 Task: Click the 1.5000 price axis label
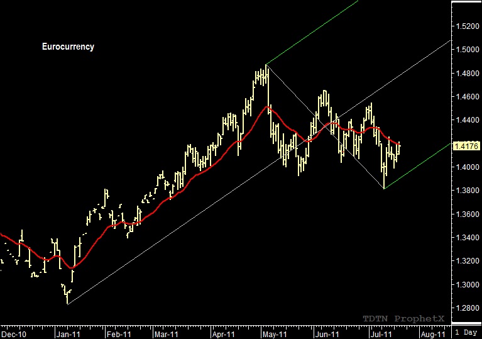467,50
